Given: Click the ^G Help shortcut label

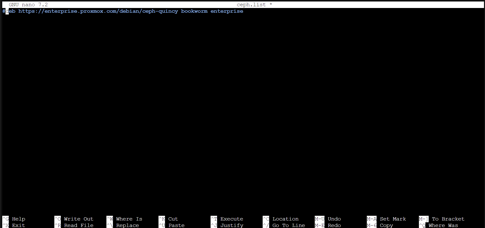Looking at the screenshot, I should click(14, 219).
